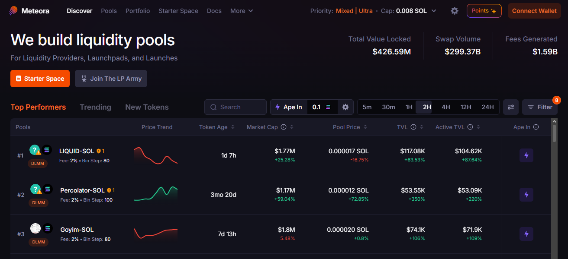This screenshot has height=259, width=568.
Task: Select the 5m timeframe
Action: 367,107
